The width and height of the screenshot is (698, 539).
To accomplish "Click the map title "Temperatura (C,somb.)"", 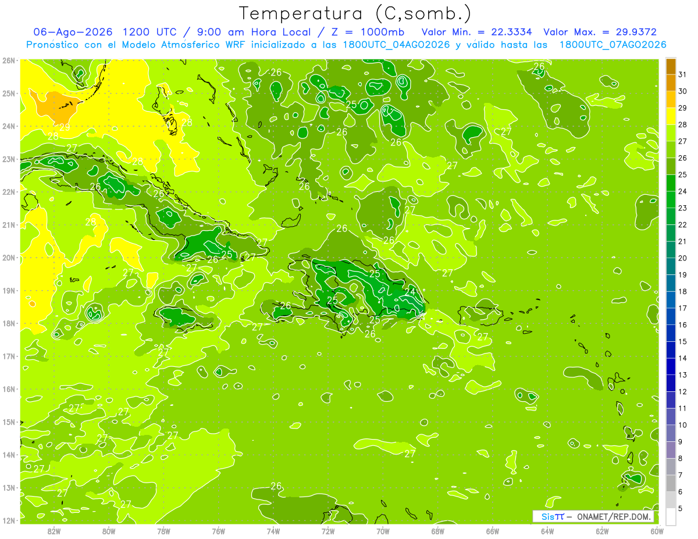I will click(x=355, y=13).
